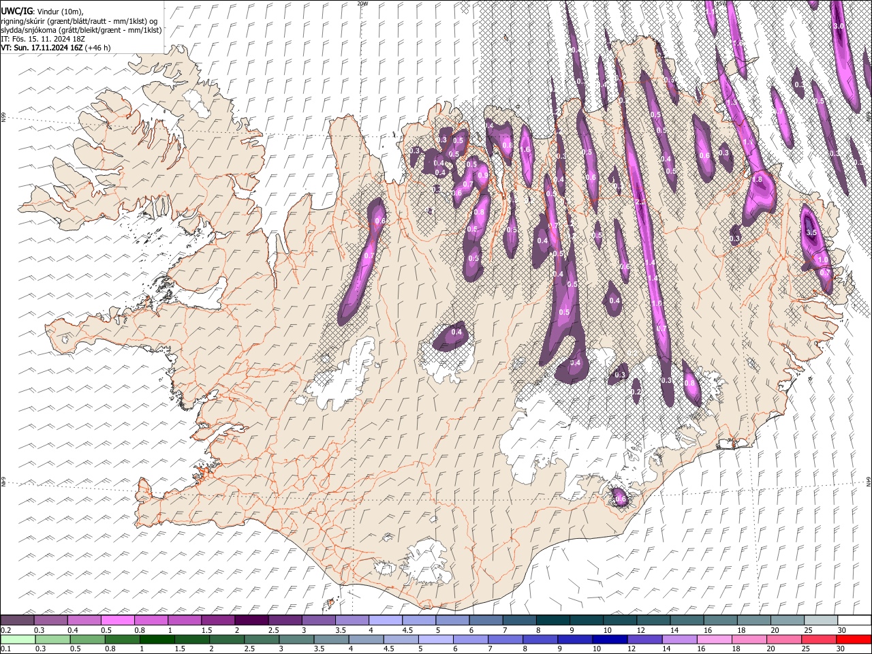
Task: Click the 'Vindur (10m),' label in the header
Action: click(59, 12)
